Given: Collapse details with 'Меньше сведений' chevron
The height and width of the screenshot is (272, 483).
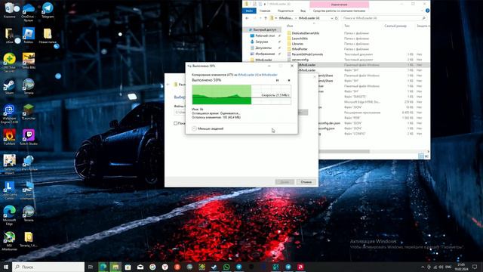Looking at the screenshot, I should (194, 128).
